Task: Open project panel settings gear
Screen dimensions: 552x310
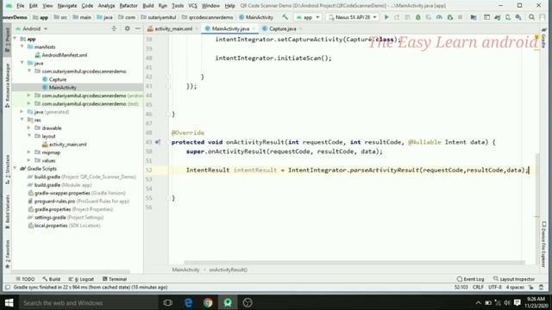Action: 127,28
